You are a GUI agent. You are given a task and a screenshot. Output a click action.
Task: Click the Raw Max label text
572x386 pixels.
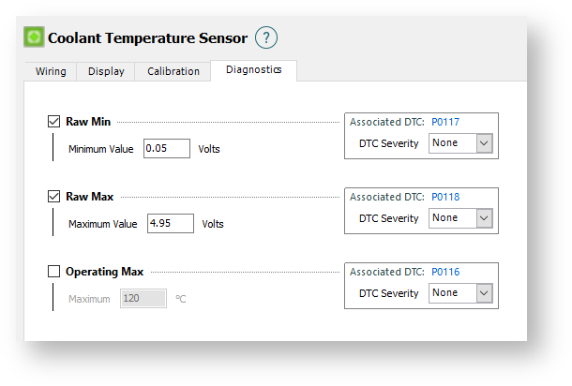click(90, 197)
